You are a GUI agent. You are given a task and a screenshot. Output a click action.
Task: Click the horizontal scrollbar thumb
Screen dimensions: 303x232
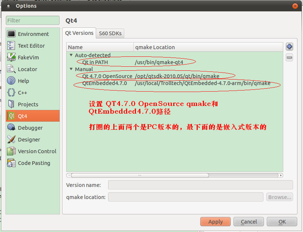coord(140,175)
